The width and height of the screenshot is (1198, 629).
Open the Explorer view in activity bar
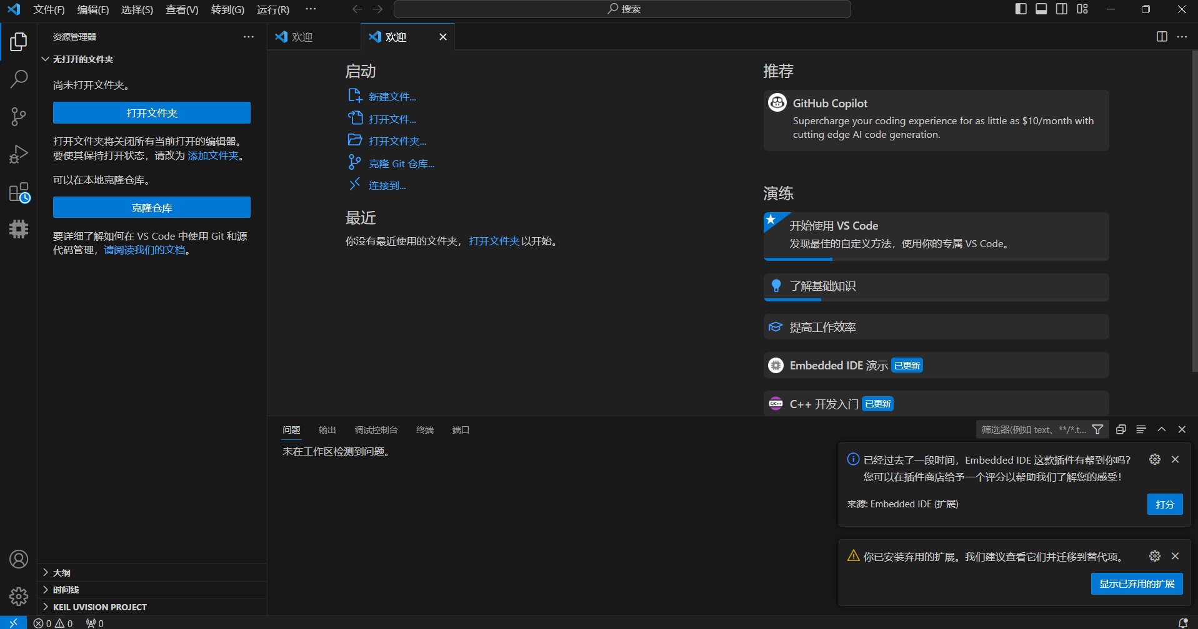tap(19, 42)
